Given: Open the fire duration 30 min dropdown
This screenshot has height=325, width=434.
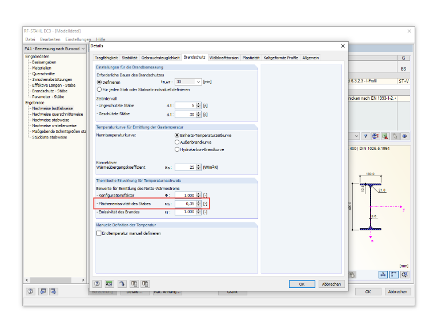Looking at the screenshot, I should 198,82.
